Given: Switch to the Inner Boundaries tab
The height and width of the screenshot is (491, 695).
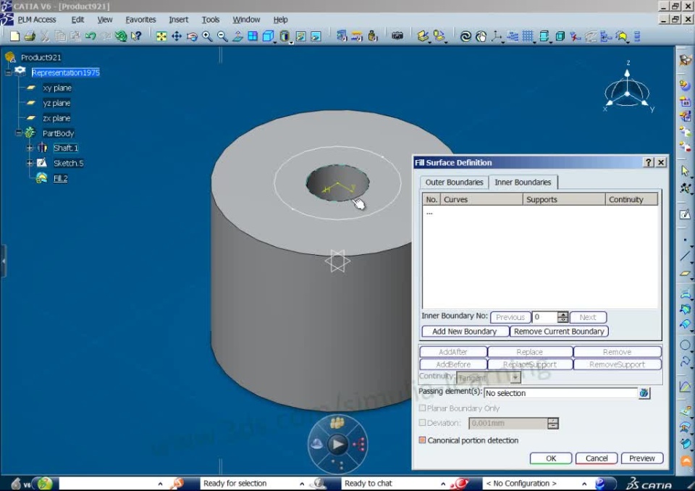Looking at the screenshot, I should pyautogui.click(x=523, y=182).
